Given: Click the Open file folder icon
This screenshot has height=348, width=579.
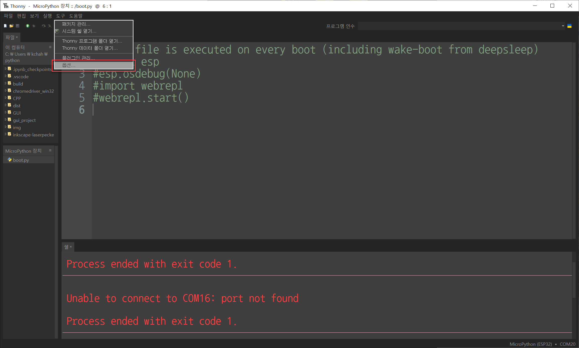Looking at the screenshot, I should (12, 26).
